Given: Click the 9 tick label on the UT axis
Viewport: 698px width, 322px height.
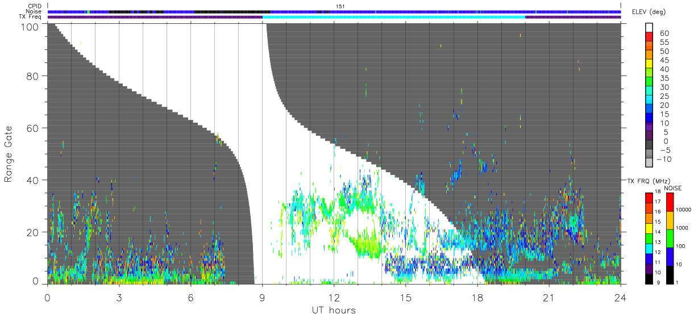Looking at the screenshot, I should (x=262, y=298).
